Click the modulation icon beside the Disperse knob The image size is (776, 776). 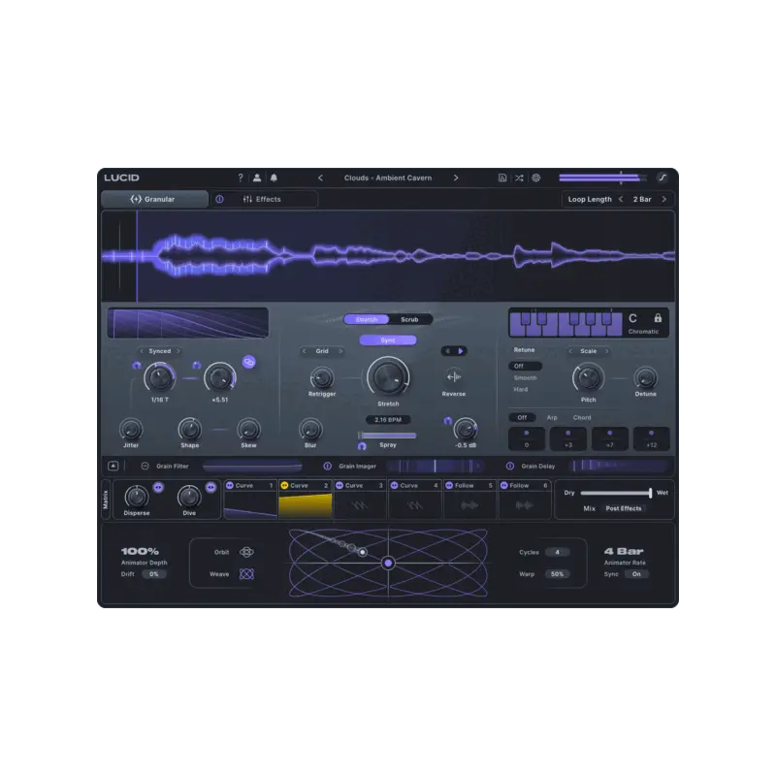tap(158, 488)
